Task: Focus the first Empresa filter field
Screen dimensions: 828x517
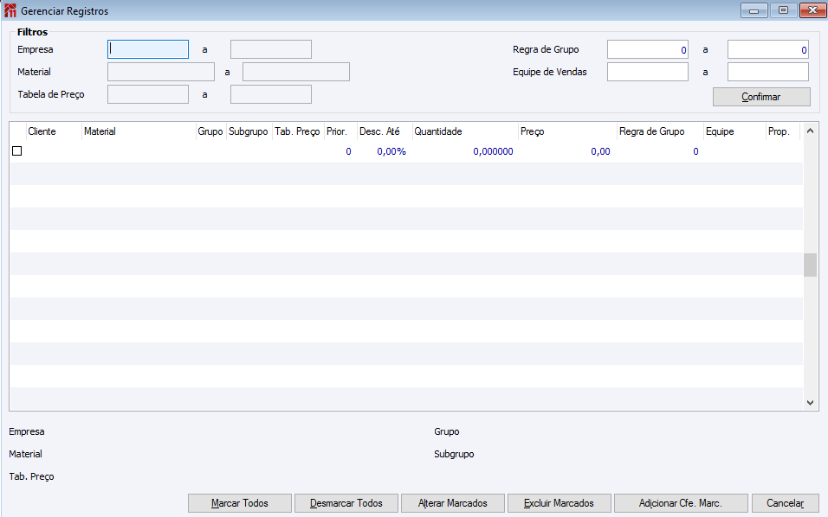Action: pyautogui.click(x=148, y=49)
